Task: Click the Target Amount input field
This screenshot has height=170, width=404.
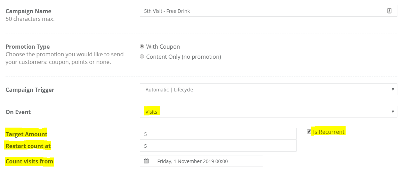Action: [218, 134]
